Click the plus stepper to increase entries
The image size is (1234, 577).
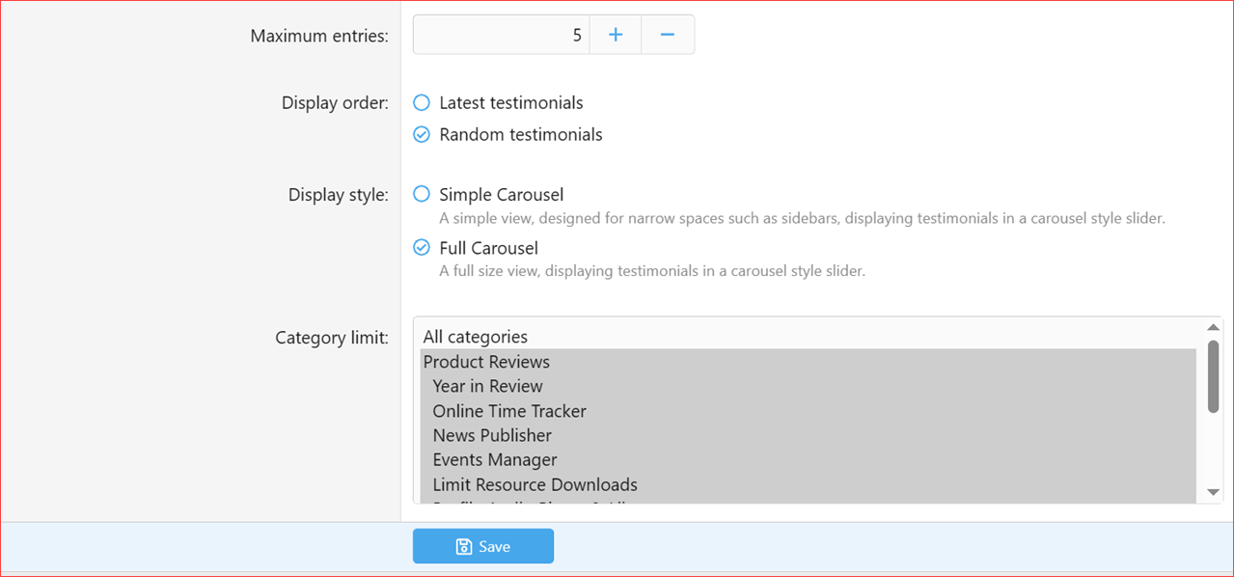(x=615, y=34)
